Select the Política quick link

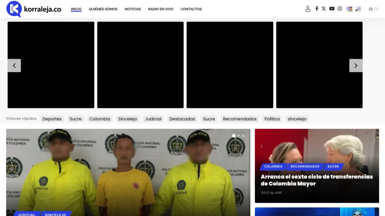pyautogui.click(x=272, y=119)
